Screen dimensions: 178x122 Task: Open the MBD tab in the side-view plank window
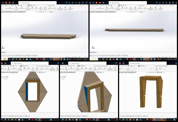tap(106, 12)
